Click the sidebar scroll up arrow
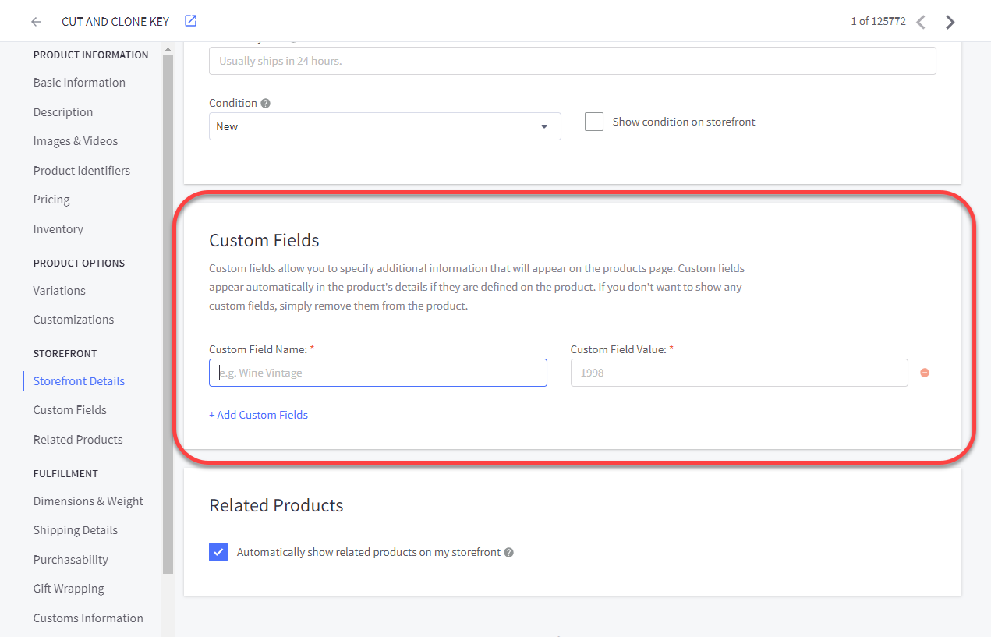The width and height of the screenshot is (991, 637). click(x=168, y=49)
